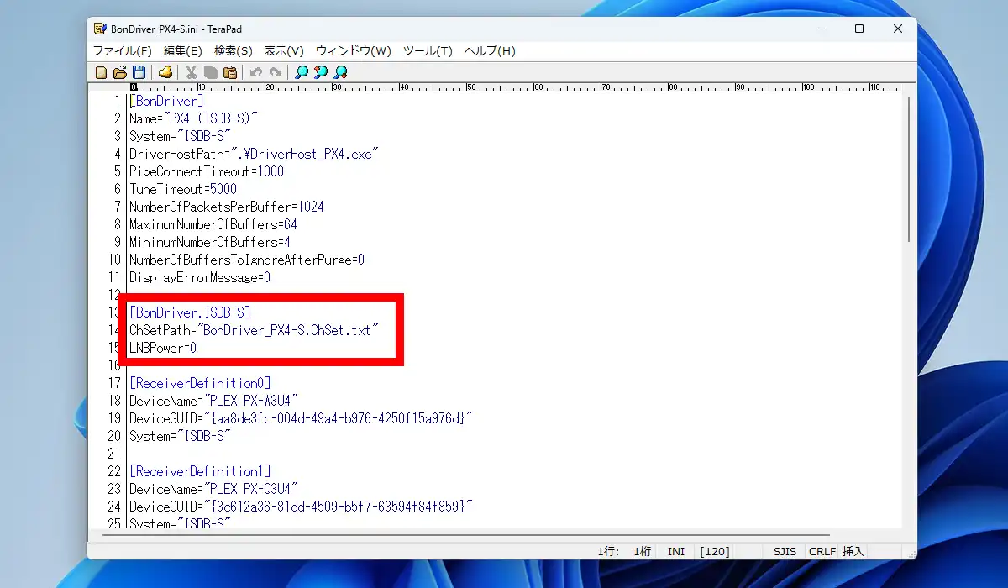Open the 検索(S) menu
1008x588 pixels.
click(234, 51)
